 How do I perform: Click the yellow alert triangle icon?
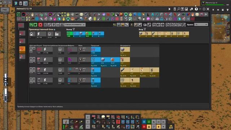(171, 127)
